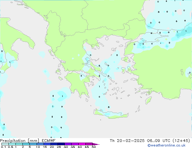The height and width of the screenshot is (148, 192).
Task: Click the 10–15 mm legend color swatch
Action: pyautogui.click(x=40, y=144)
